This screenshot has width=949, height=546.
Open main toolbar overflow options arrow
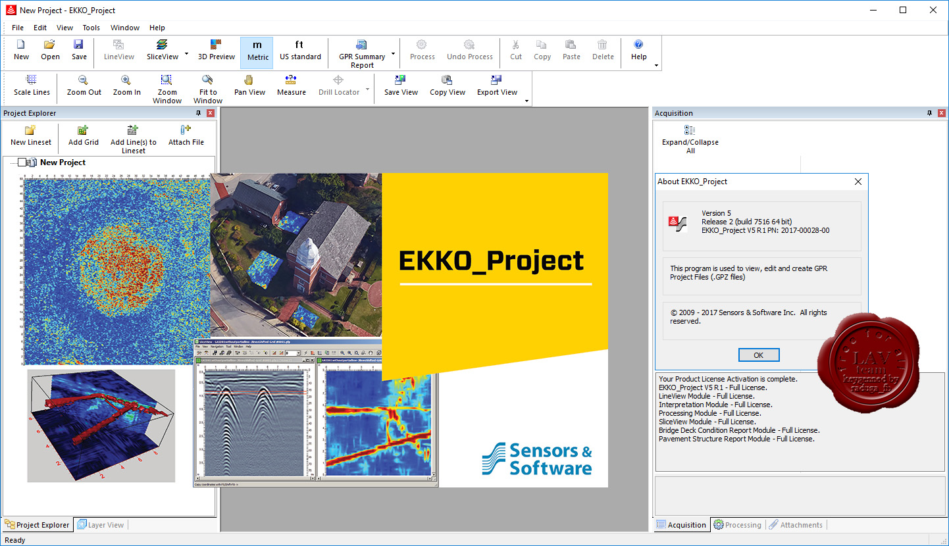click(x=656, y=66)
